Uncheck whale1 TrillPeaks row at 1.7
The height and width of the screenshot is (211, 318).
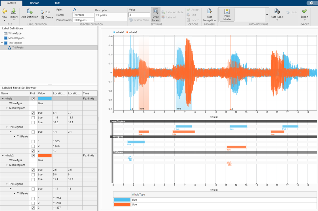point(33,151)
